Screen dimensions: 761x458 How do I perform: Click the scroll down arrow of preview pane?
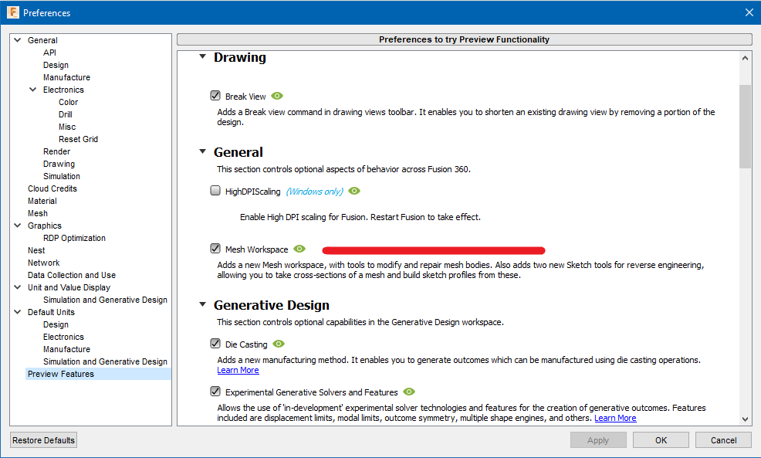[x=745, y=419]
